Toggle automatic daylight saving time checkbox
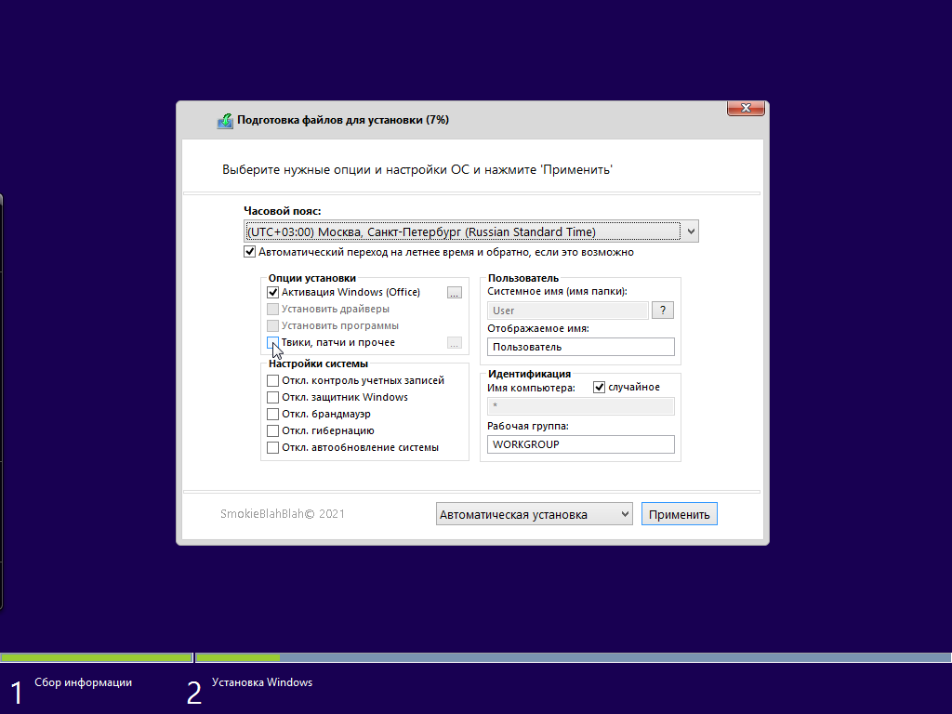Viewport: 952px width, 714px height. [249, 252]
